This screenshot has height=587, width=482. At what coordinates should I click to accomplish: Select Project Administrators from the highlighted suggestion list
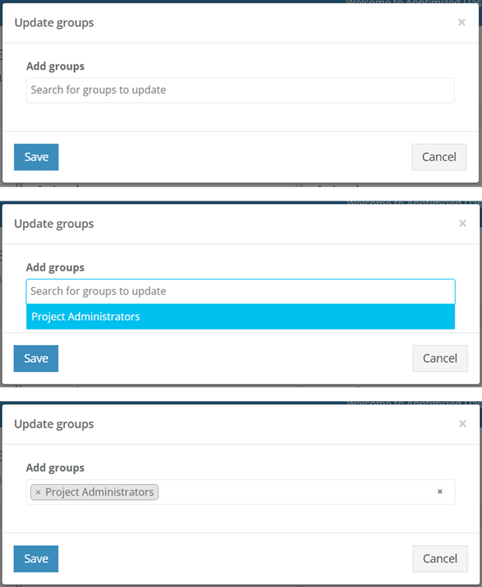(x=240, y=317)
